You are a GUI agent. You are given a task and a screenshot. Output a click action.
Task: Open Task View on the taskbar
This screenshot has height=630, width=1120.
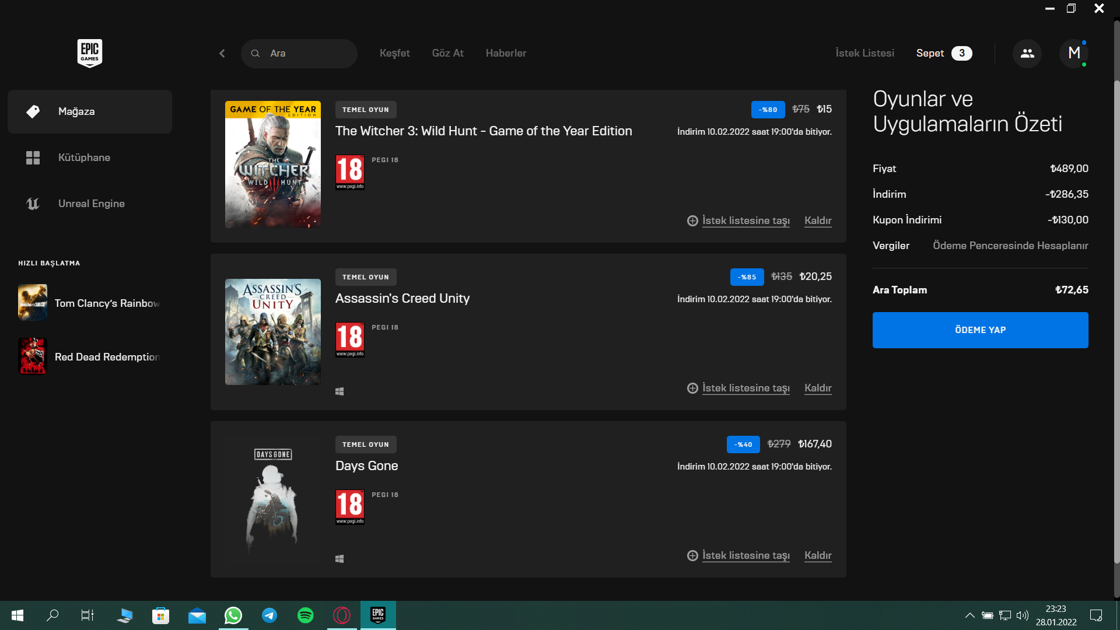[87, 615]
